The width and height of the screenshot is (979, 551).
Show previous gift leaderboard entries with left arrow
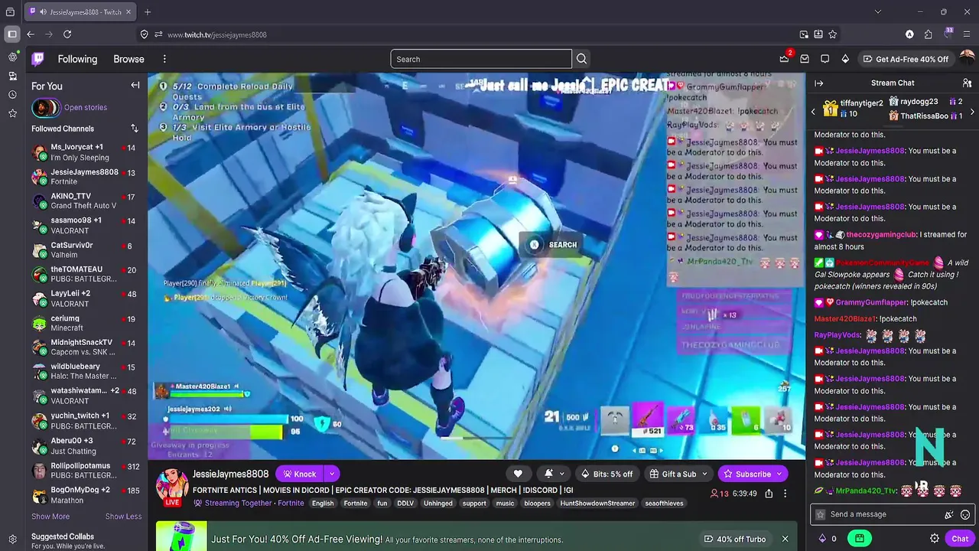click(813, 112)
